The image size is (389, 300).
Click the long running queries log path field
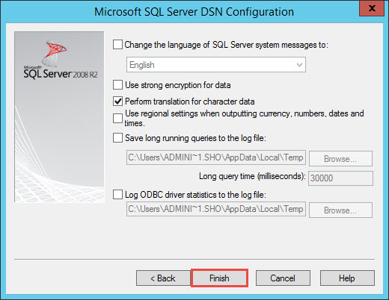[x=216, y=157]
